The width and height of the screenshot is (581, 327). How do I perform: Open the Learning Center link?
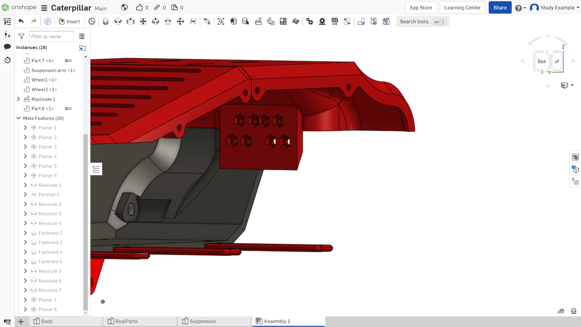coord(462,8)
